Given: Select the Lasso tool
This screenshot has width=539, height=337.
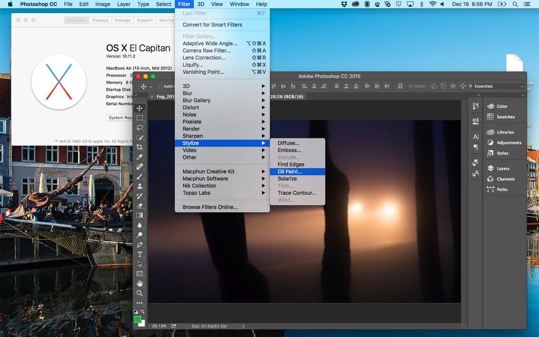Looking at the screenshot, I should [139, 127].
